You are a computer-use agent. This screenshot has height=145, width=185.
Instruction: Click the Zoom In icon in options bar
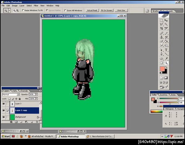click(x=14, y=11)
